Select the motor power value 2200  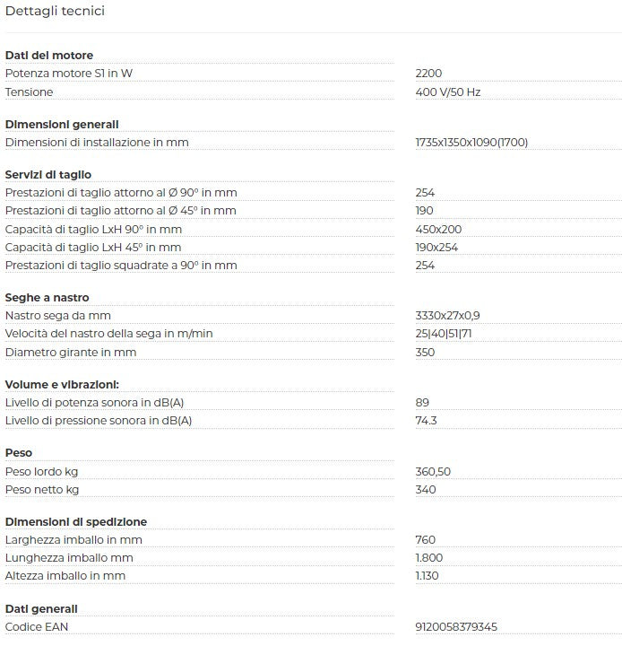pos(428,74)
